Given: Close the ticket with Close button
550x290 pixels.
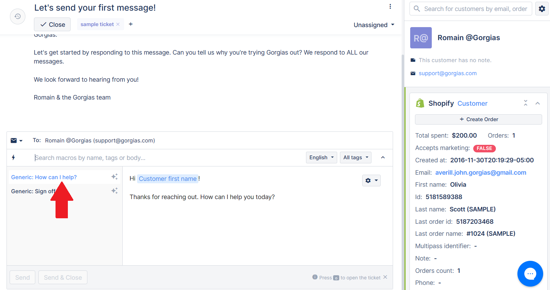Looking at the screenshot, I should pyautogui.click(x=52, y=24).
